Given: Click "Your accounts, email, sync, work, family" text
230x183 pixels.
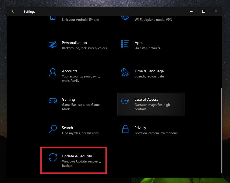Looking at the screenshot, I should [x=81, y=79].
